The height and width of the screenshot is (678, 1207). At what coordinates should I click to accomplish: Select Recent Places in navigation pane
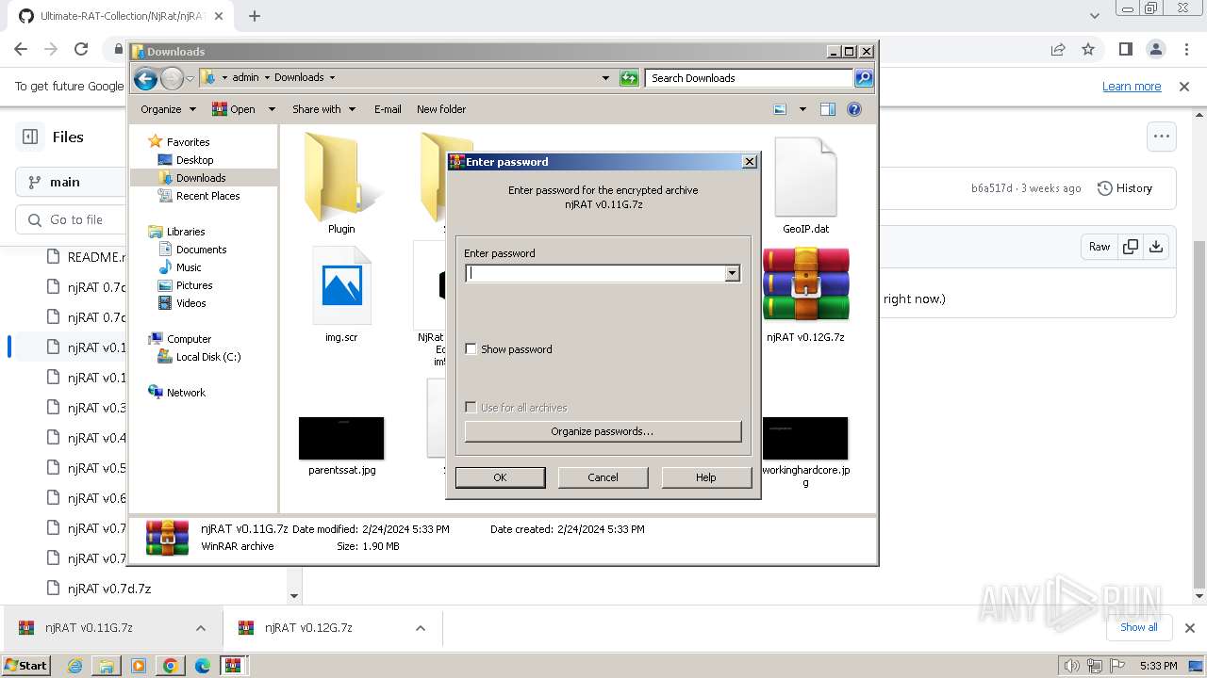pyautogui.click(x=207, y=196)
